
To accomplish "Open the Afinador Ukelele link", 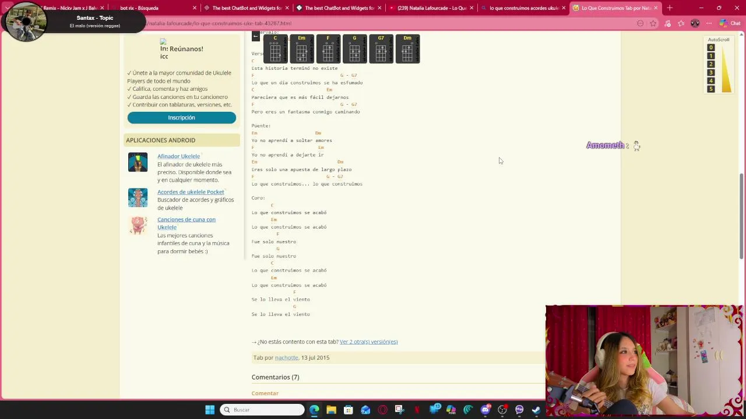I will (178, 156).
